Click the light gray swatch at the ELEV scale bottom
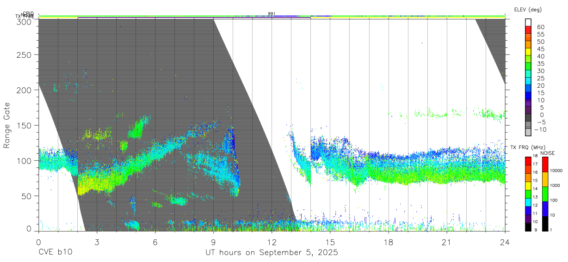This screenshot has width=568, height=262. 528,132
